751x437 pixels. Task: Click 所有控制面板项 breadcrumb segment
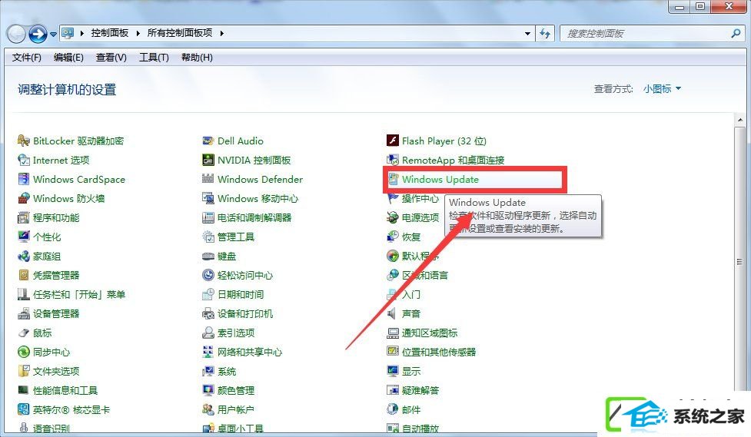point(180,33)
